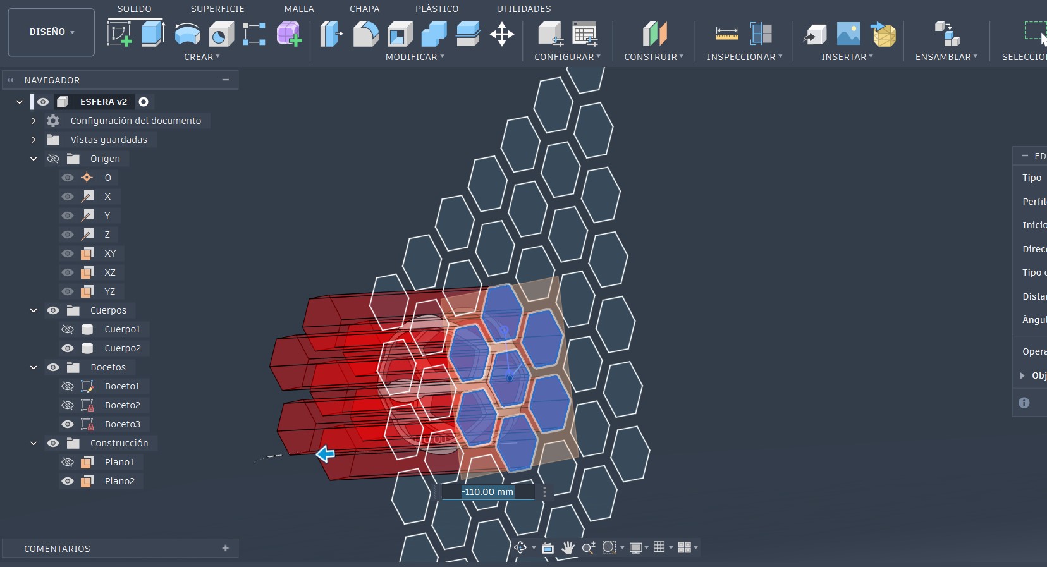
Task: Open the INSERTAR menu
Action: (847, 57)
